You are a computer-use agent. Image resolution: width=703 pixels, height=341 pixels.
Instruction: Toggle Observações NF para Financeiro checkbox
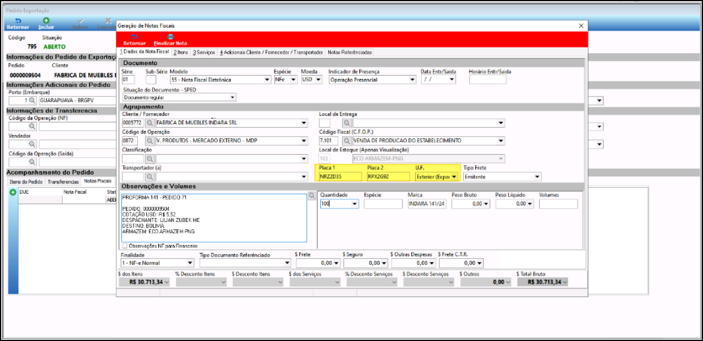(125, 245)
